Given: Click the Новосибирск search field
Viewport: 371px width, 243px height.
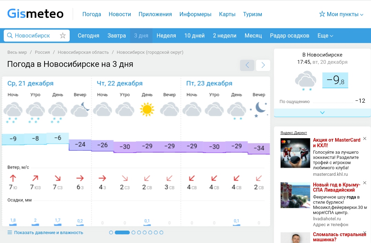Looking at the screenshot, I should [33, 36].
